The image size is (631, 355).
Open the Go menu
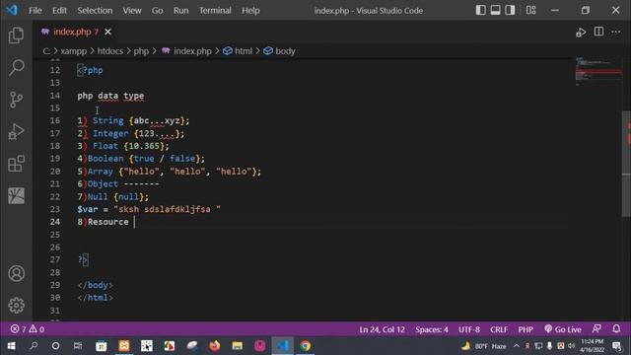tap(157, 11)
